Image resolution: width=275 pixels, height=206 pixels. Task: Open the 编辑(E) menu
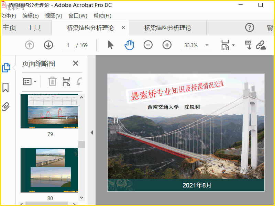coord(31,16)
